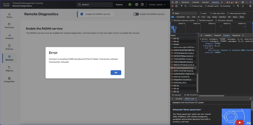The image size is (253, 125).
Task: Open the Home sidebar item
Action: [9, 16]
